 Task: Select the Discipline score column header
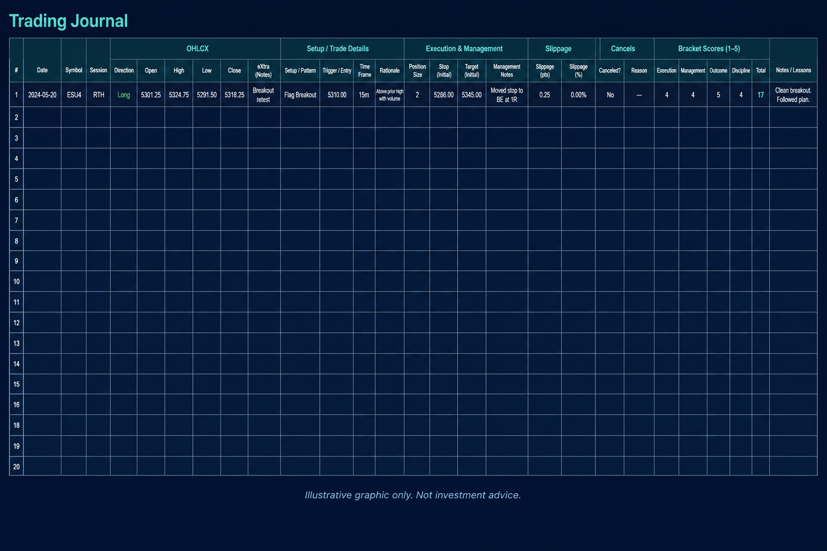[x=741, y=70]
